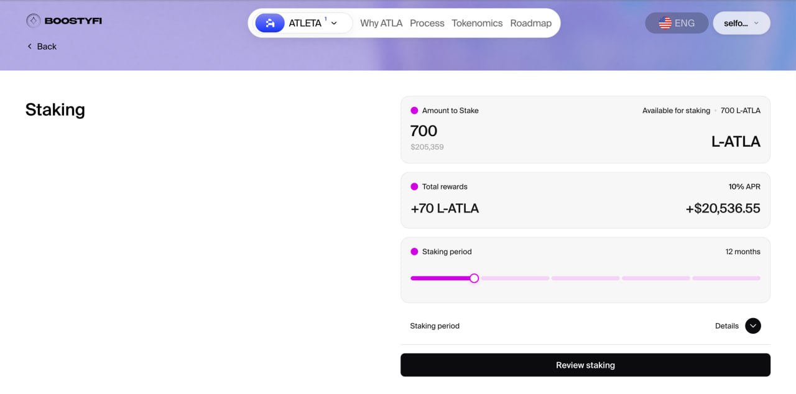
Task: Open the Roadmap nav item
Action: (530, 23)
